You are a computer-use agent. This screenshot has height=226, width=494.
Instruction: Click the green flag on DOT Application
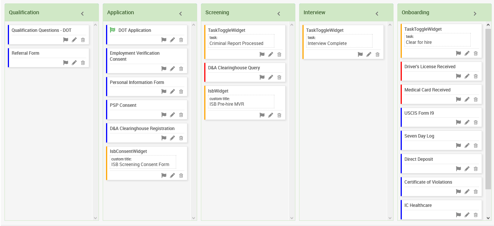(112, 30)
